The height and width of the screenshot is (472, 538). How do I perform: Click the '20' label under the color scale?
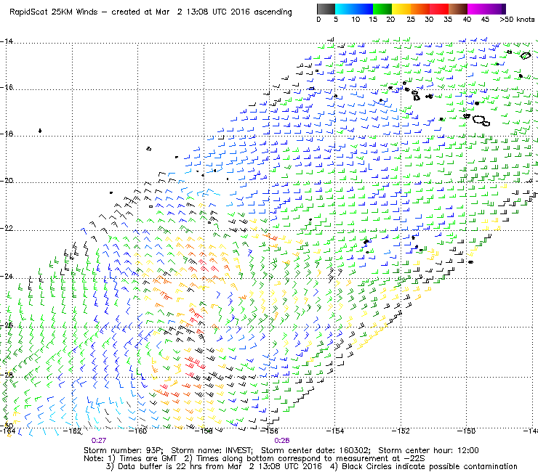[x=390, y=20]
